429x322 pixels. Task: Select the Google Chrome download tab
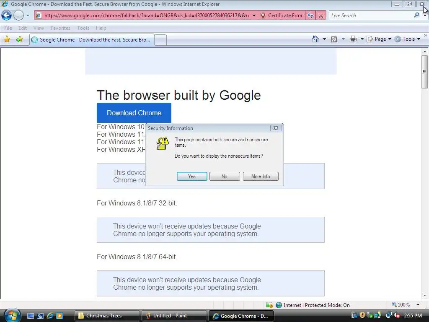pos(92,40)
